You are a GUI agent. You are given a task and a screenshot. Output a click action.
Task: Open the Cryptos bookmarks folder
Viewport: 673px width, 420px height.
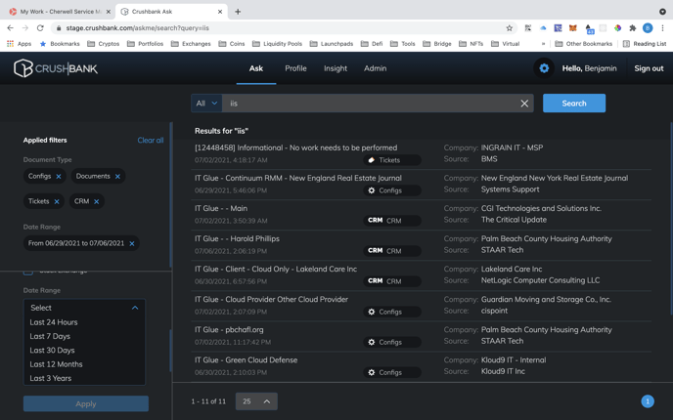coord(103,44)
